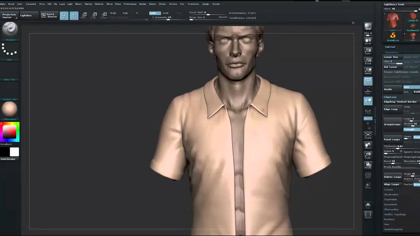
Task: Toggle the Local symmetry icon
Action: (368, 101)
